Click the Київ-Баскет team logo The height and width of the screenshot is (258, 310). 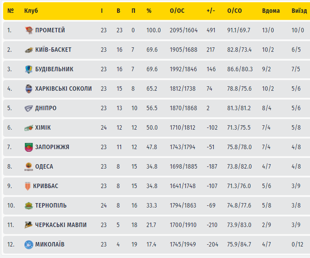click(29, 50)
